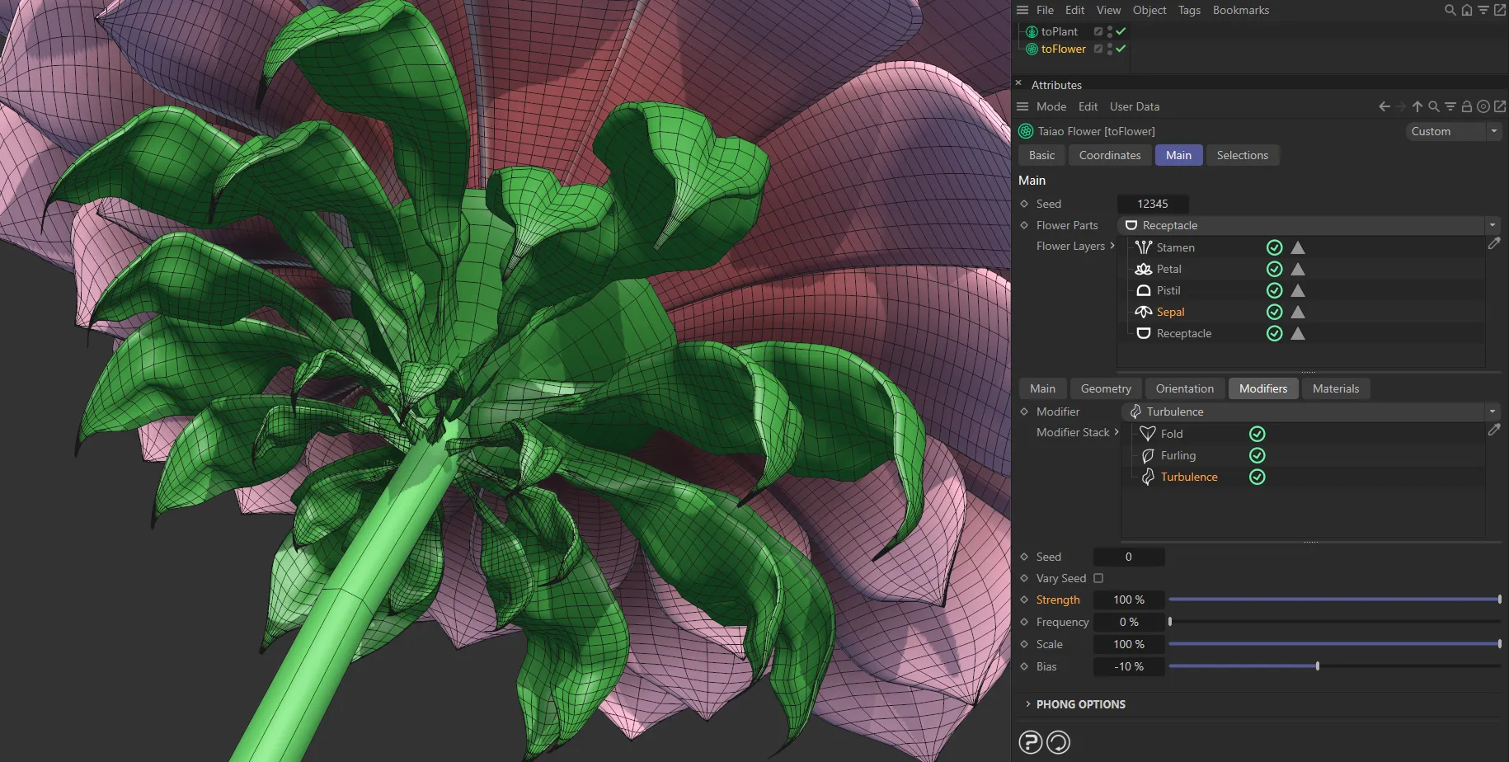The width and height of the screenshot is (1509, 762).
Task: Select the Stamen flower part icon
Action: click(x=1144, y=247)
